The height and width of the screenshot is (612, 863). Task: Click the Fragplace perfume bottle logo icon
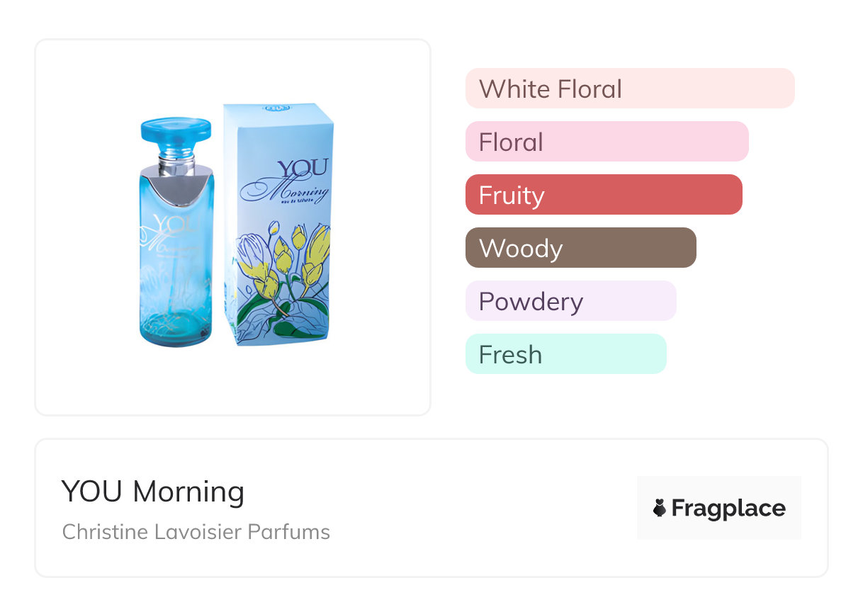(660, 508)
